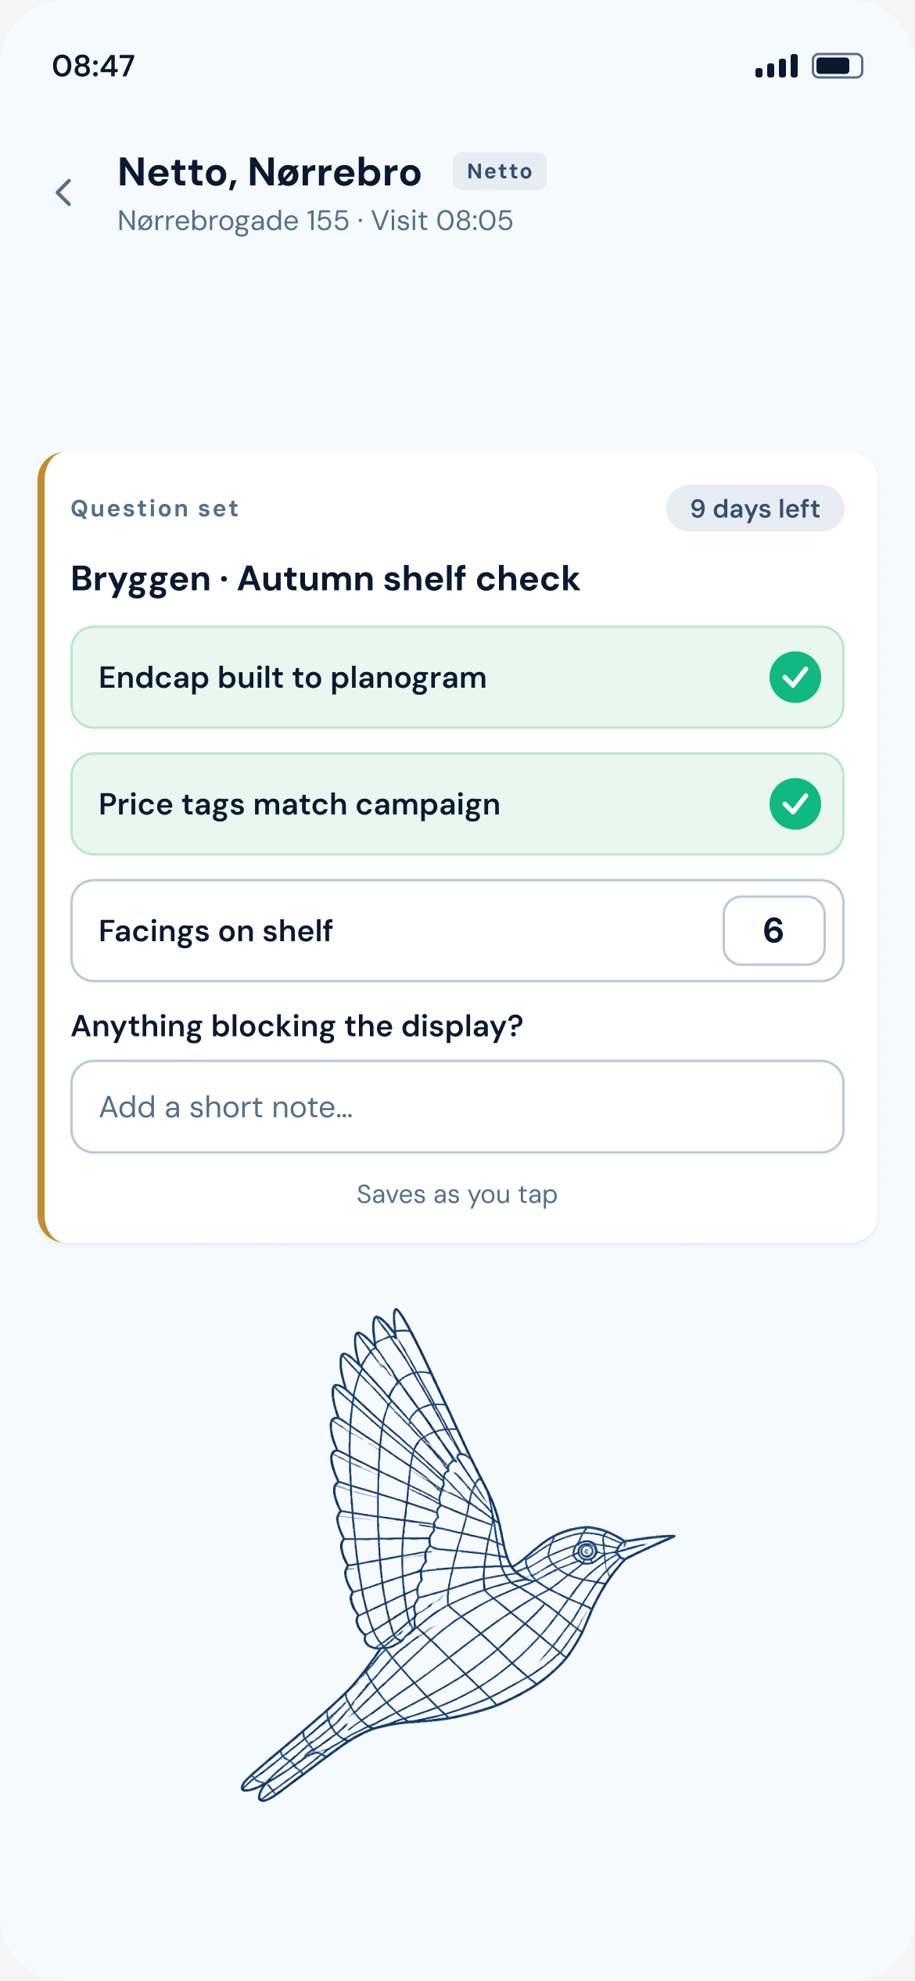Toggle Price tags match campaign item
915x1981 pixels.
pos(457,804)
